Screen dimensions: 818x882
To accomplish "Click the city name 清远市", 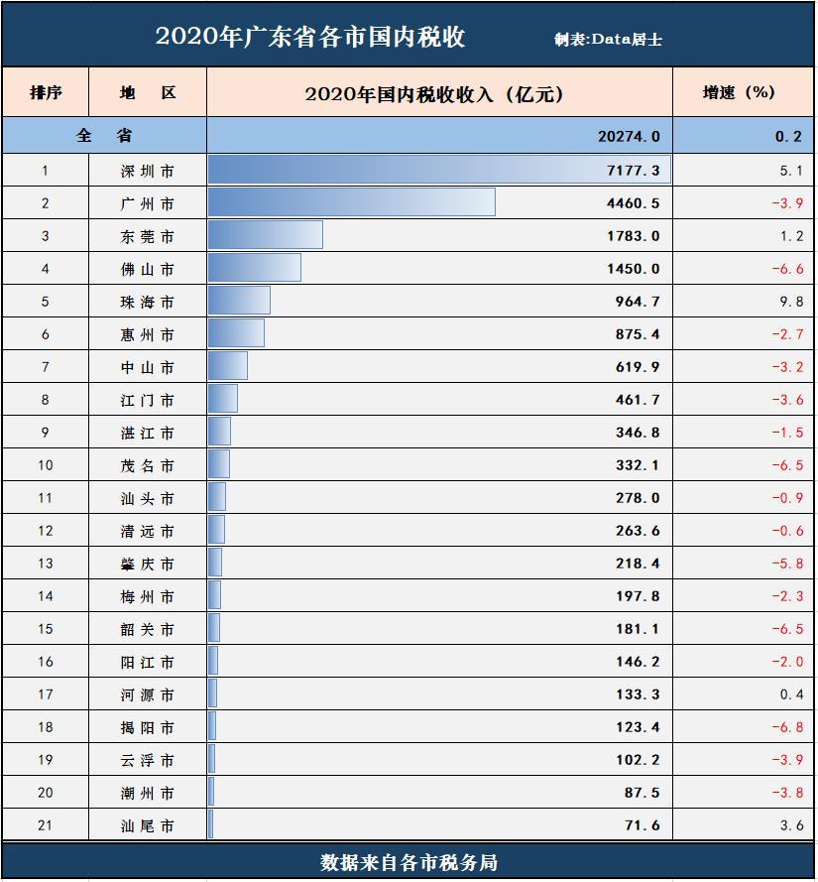I will click(148, 531).
